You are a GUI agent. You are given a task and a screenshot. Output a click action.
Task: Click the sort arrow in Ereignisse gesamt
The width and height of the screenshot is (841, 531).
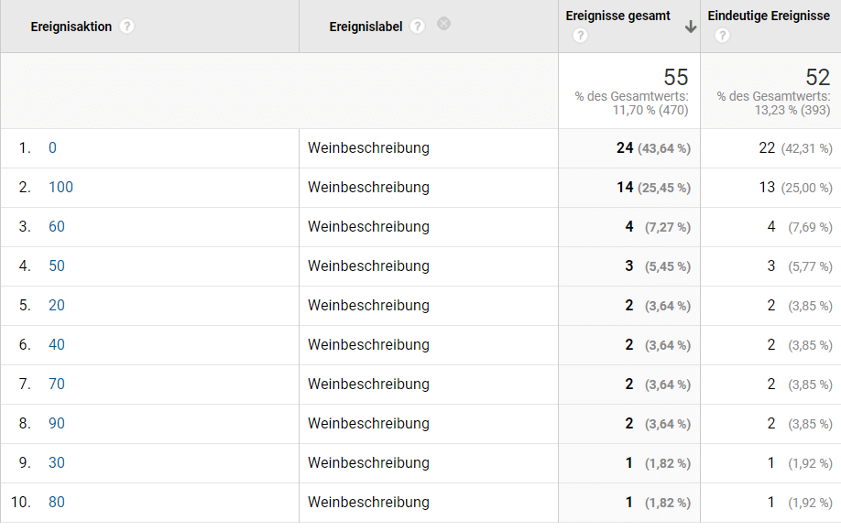tap(691, 27)
